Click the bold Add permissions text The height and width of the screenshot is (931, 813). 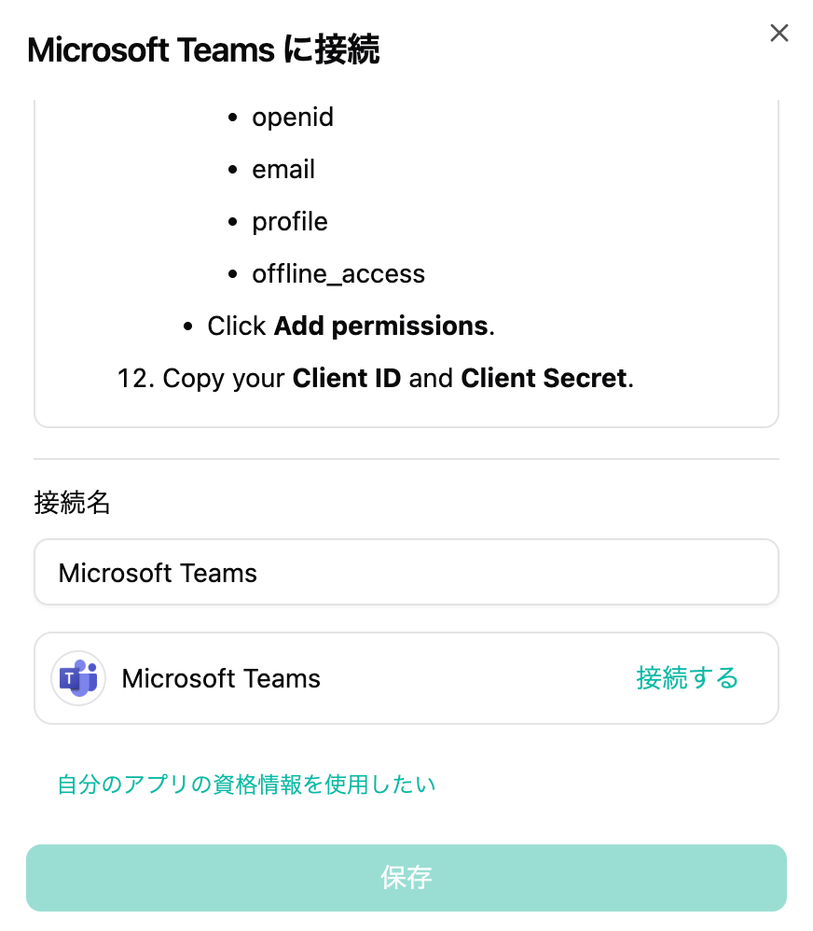click(380, 327)
